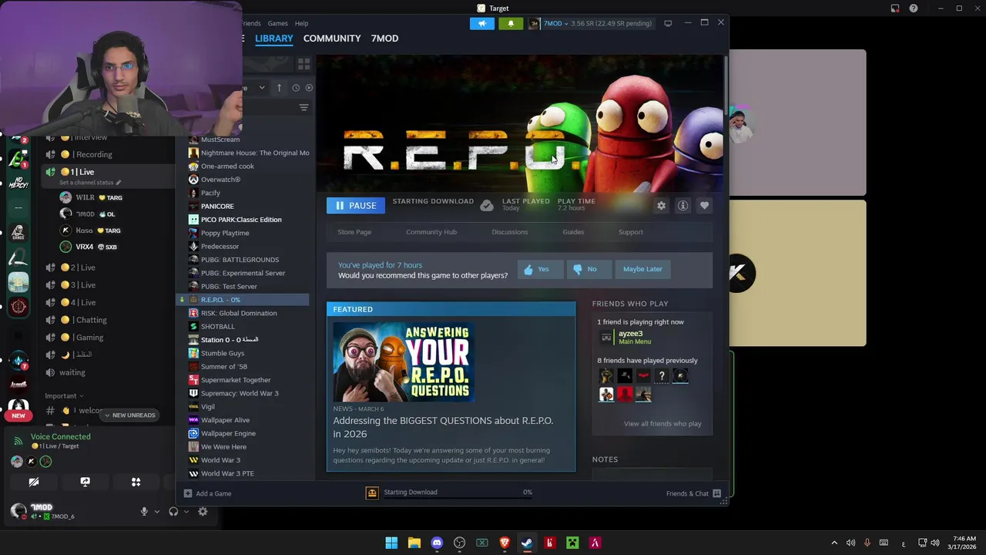Open OBS Studio from taskbar
Image resolution: width=986 pixels, height=555 pixels.
[460, 543]
